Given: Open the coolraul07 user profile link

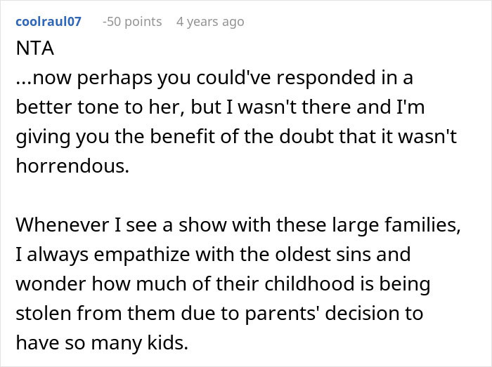Looking at the screenshot, I should [48, 22].
